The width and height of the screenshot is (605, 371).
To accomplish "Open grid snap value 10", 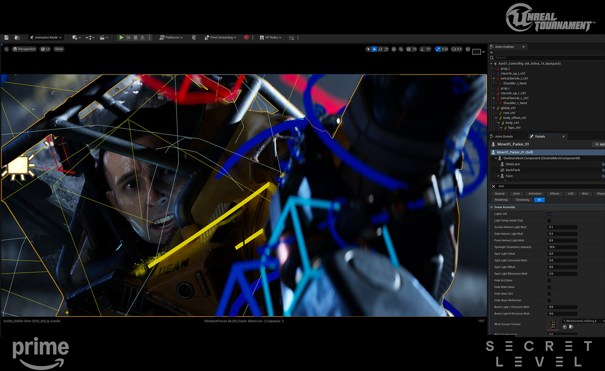I will click(414, 49).
